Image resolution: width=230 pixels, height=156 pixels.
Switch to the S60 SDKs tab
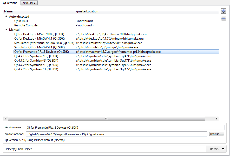[x=29, y=3]
